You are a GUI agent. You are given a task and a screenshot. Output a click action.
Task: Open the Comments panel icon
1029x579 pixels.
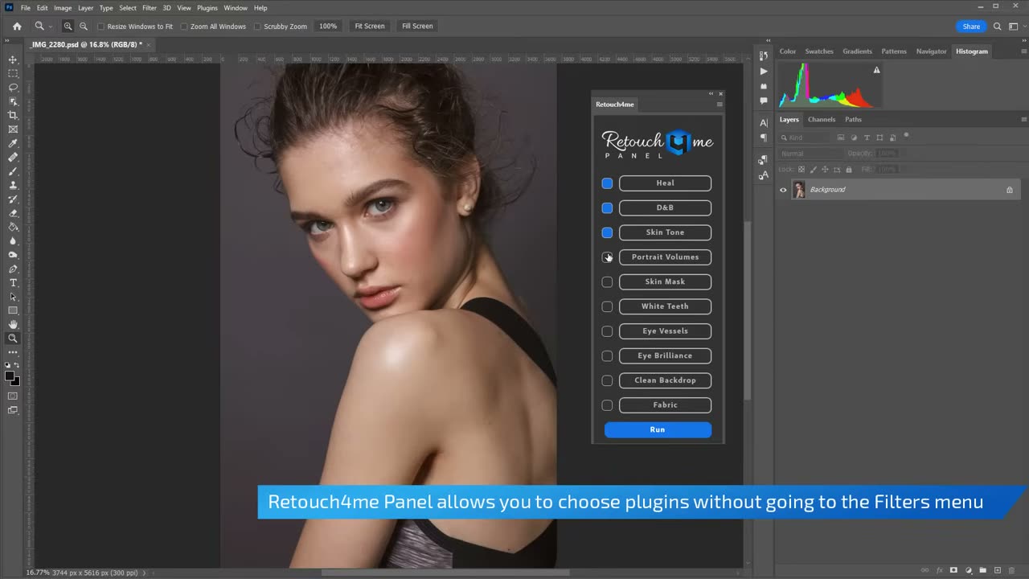click(764, 101)
